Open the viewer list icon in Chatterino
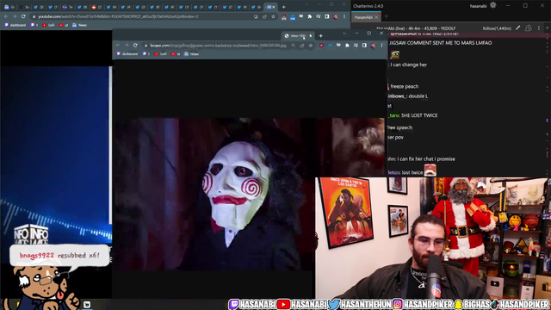The height and width of the screenshot is (310, 551). [528, 28]
